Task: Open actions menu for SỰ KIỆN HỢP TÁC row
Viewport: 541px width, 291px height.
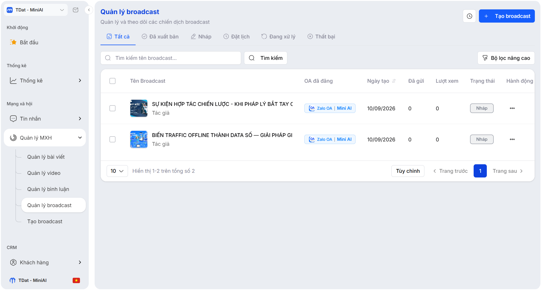Action: pyautogui.click(x=512, y=108)
